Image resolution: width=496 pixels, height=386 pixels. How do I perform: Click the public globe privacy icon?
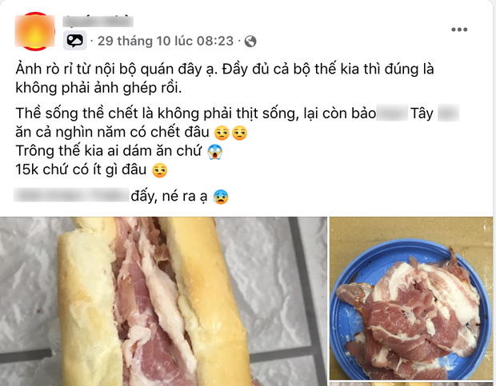[x=250, y=41]
